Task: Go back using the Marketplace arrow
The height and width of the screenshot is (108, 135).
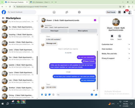Action: (3, 18)
